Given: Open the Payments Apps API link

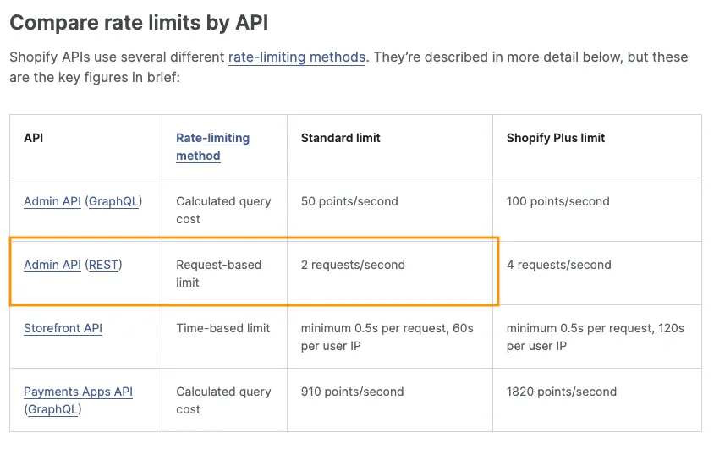Looking at the screenshot, I should (78, 392).
